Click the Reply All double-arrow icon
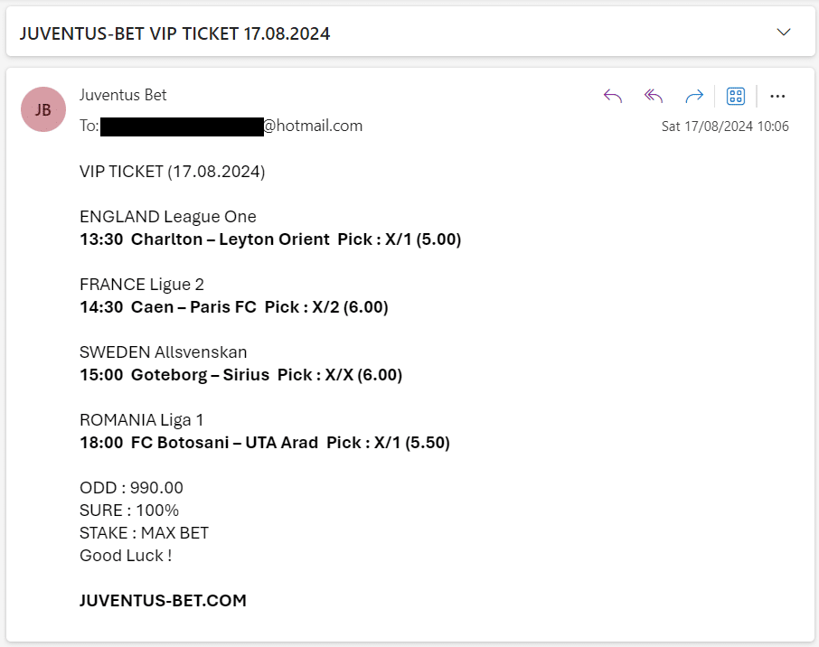Viewport: 819px width, 647px height. click(653, 96)
